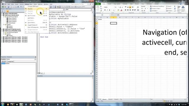The height and width of the screenshot is (106, 189).
Task: Open the Properties object dropdown for Module2
Action: 35,59
